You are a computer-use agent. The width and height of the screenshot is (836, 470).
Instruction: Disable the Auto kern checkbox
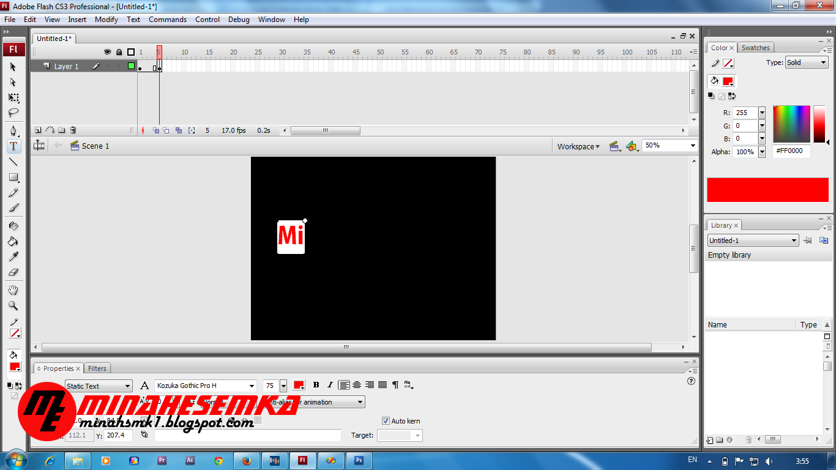click(386, 420)
